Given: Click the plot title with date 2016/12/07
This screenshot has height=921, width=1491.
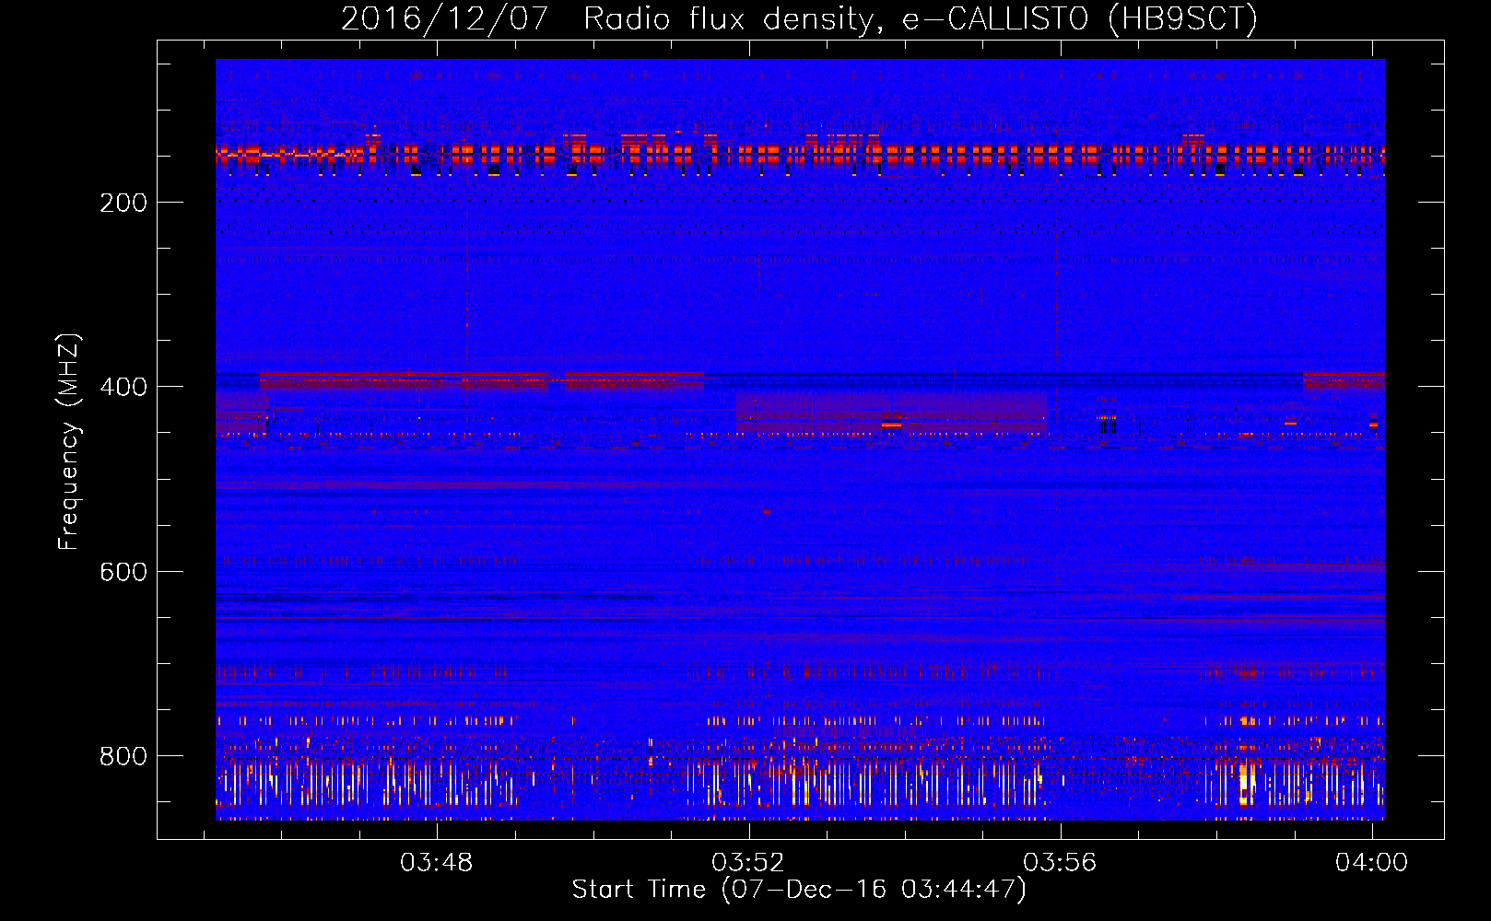Looking at the screenshot, I should (799, 18).
